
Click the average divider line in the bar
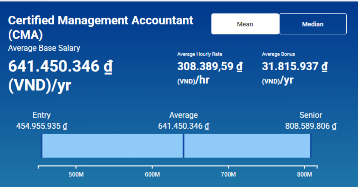pos(183,146)
